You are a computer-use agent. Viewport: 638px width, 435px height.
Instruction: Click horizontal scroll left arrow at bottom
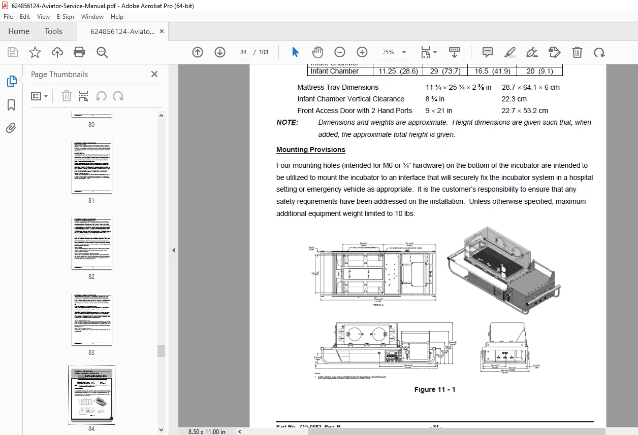(239, 431)
